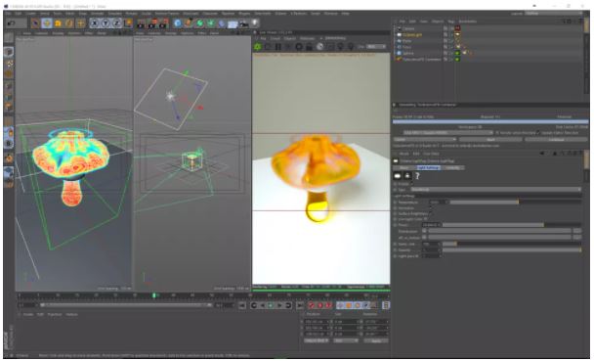Toggle the Z axis lock
The image size is (594, 361).
coord(117,23)
